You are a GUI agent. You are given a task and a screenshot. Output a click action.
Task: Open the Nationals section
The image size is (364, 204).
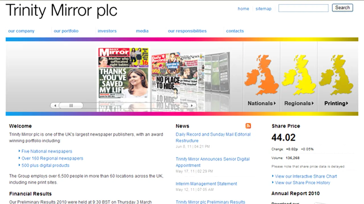(x=262, y=103)
